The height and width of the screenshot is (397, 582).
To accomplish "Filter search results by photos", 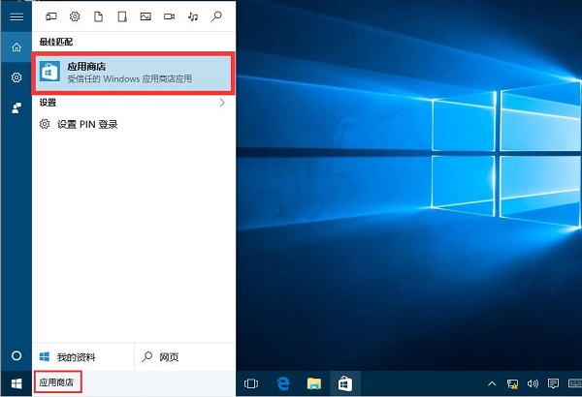I will pyautogui.click(x=145, y=16).
